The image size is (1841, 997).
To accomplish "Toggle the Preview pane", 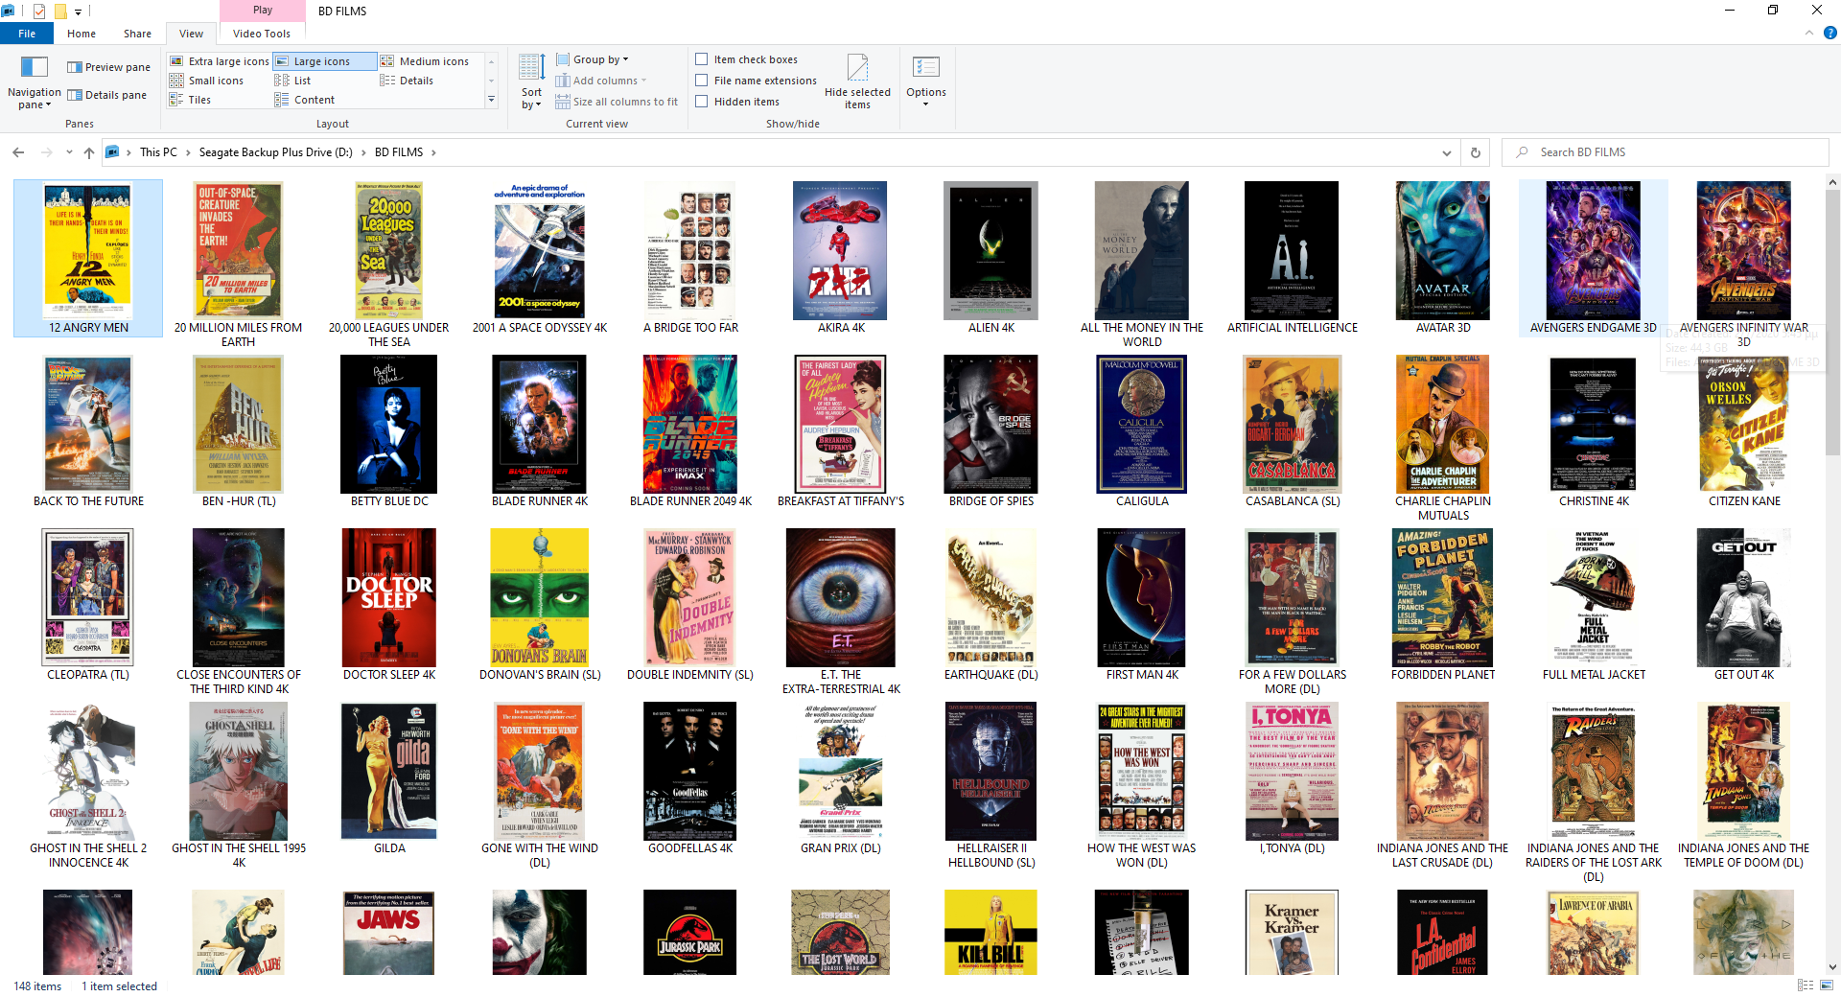I will [108, 67].
